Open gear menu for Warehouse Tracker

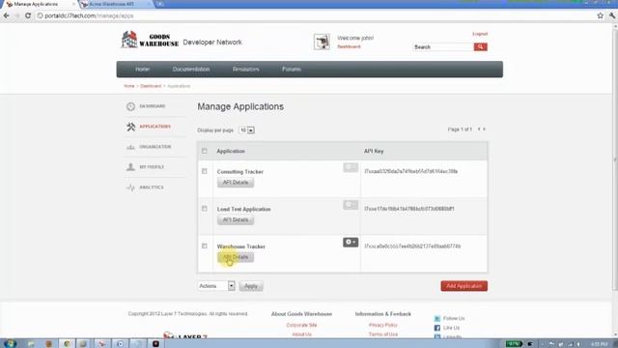point(351,243)
